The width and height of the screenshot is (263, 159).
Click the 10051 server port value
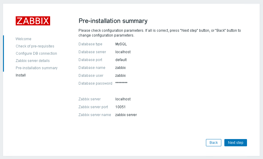pos(120,107)
